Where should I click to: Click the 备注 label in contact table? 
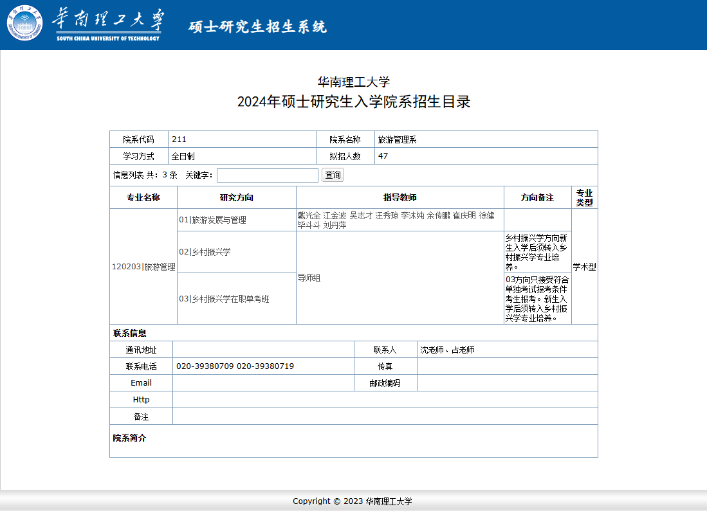141,417
